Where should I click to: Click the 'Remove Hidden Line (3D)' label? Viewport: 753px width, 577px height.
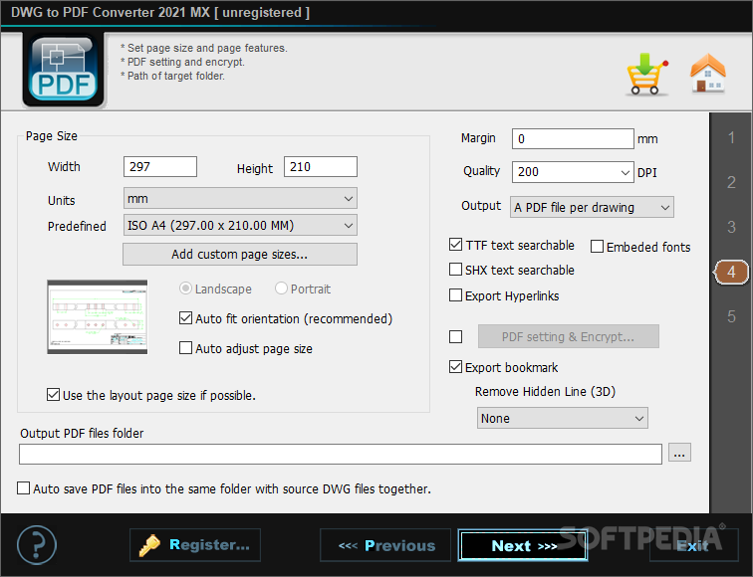coord(545,392)
